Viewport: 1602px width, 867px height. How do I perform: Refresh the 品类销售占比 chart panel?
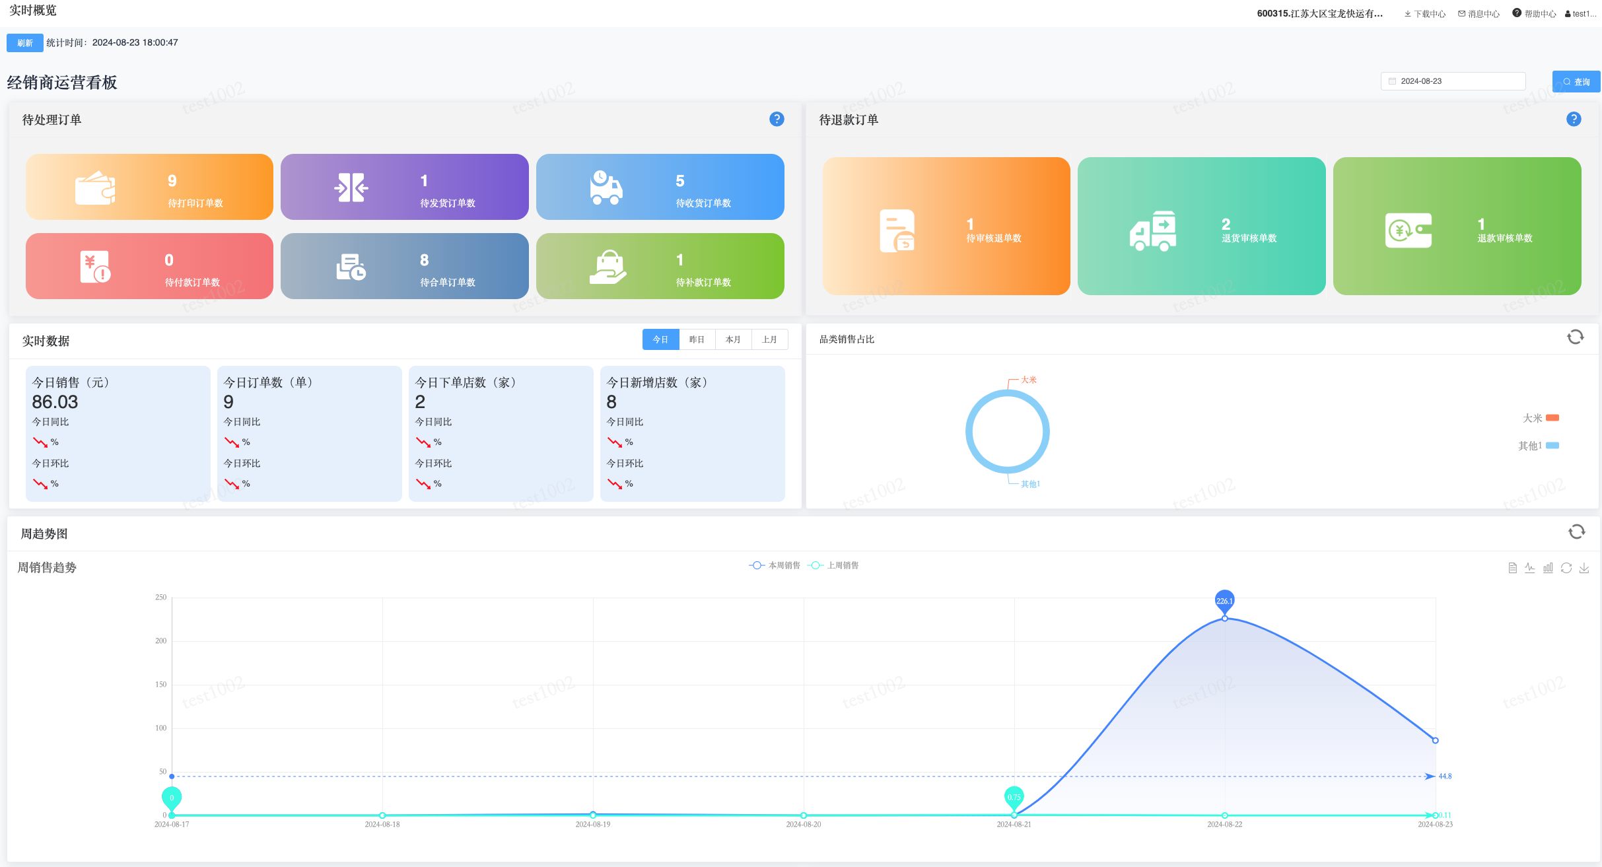click(1575, 337)
